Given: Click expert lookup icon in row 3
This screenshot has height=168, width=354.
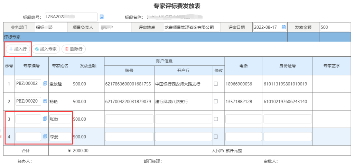Looking at the screenshot, I should pos(45,119).
